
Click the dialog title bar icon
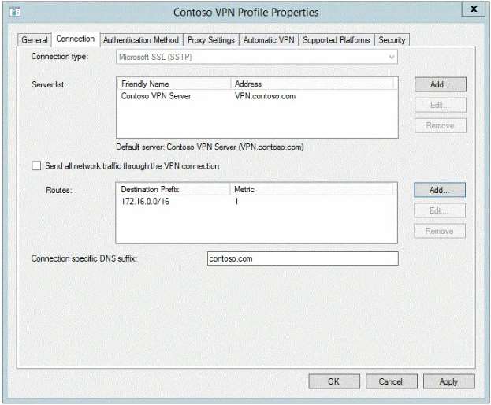15,12
